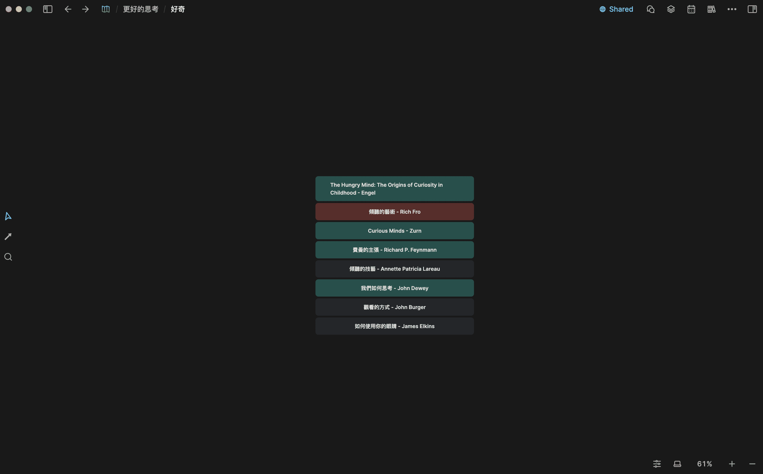This screenshot has width=763, height=474.
Task: Click the green fullscreen window button
Action: tap(29, 9)
